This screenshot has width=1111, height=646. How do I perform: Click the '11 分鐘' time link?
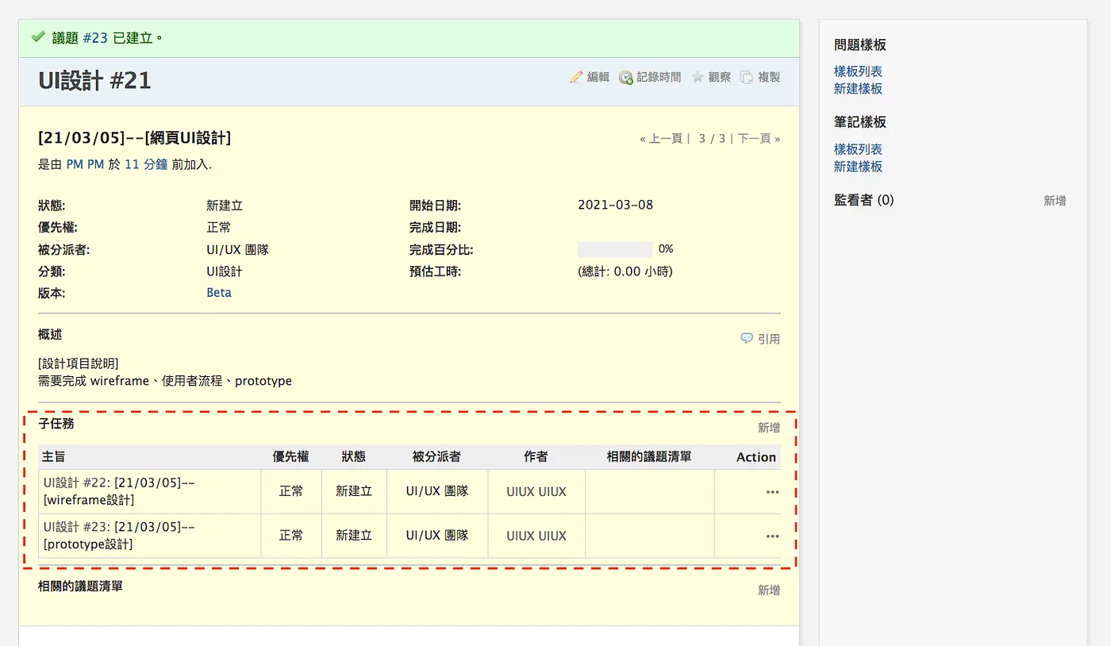click(x=146, y=164)
